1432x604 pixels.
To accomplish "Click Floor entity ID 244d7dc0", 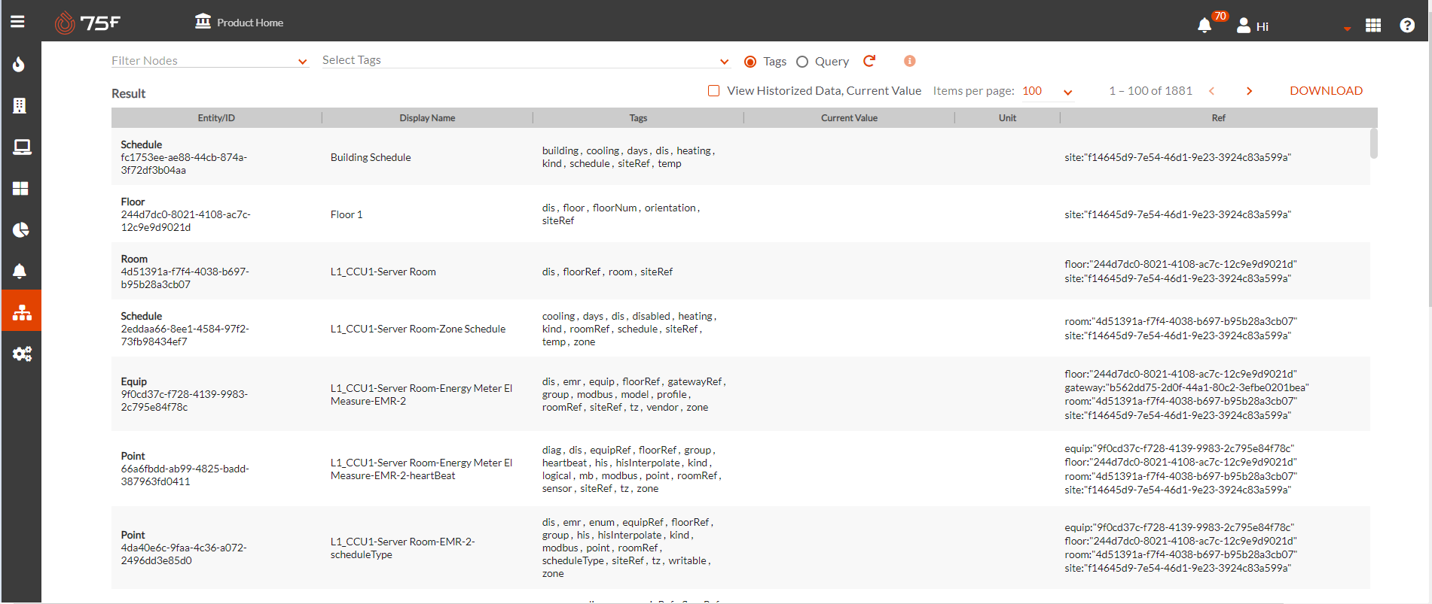I will 185,221.
